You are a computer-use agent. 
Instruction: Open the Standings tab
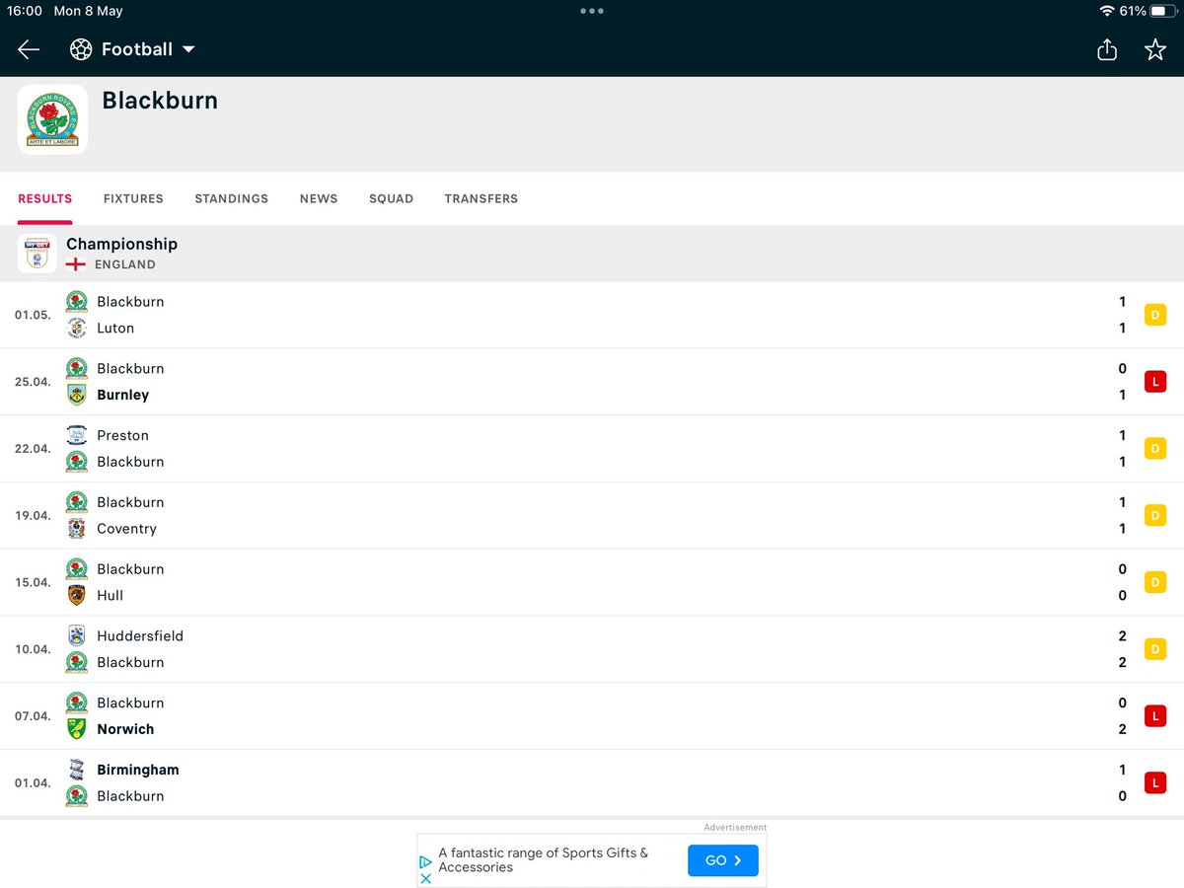pos(232,198)
